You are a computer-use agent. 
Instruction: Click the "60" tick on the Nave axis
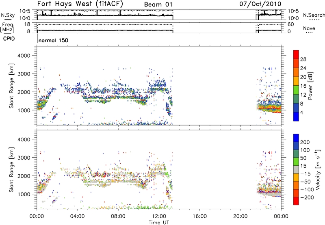[290, 24]
